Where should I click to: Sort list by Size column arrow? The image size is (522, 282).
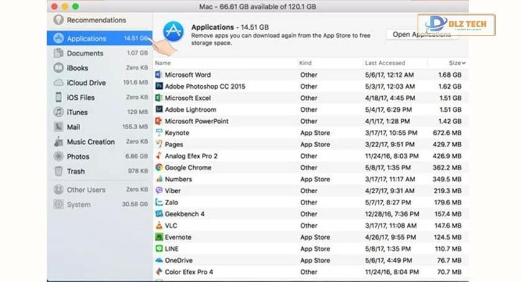tap(464, 63)
